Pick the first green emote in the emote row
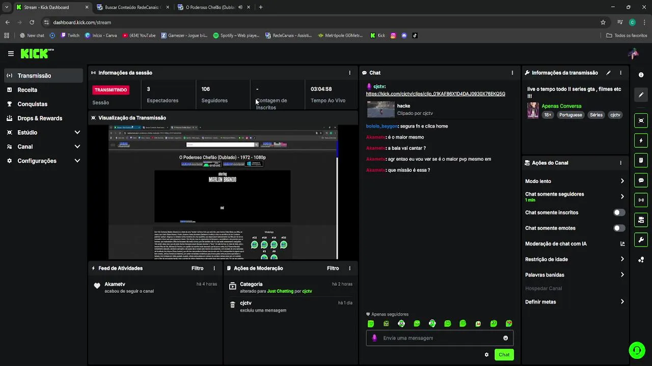 371,323
